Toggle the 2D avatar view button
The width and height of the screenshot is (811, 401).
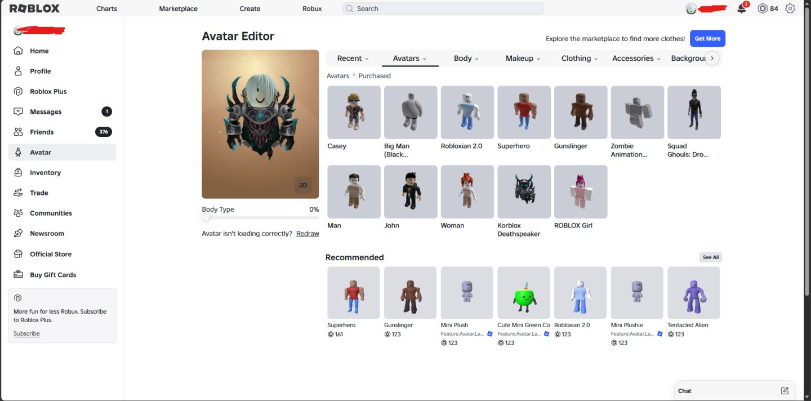coord(303,185)
